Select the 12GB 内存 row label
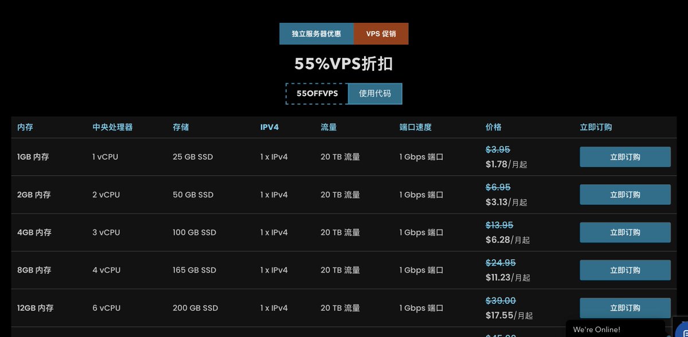688x337 pixels. (36, 308)
